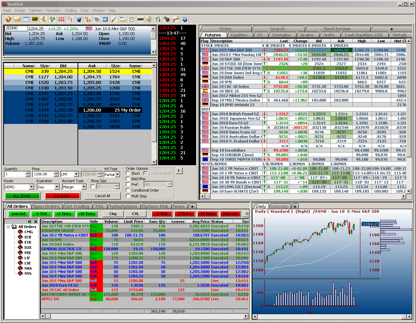Toggle the Show Size checkbox

coord(93,186)
